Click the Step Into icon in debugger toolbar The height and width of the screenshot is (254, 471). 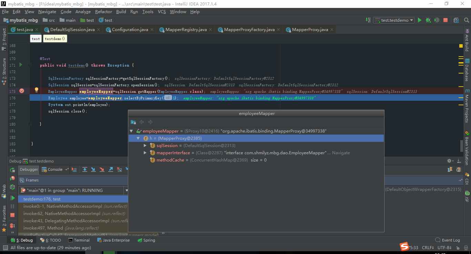[x=93, y=169]
